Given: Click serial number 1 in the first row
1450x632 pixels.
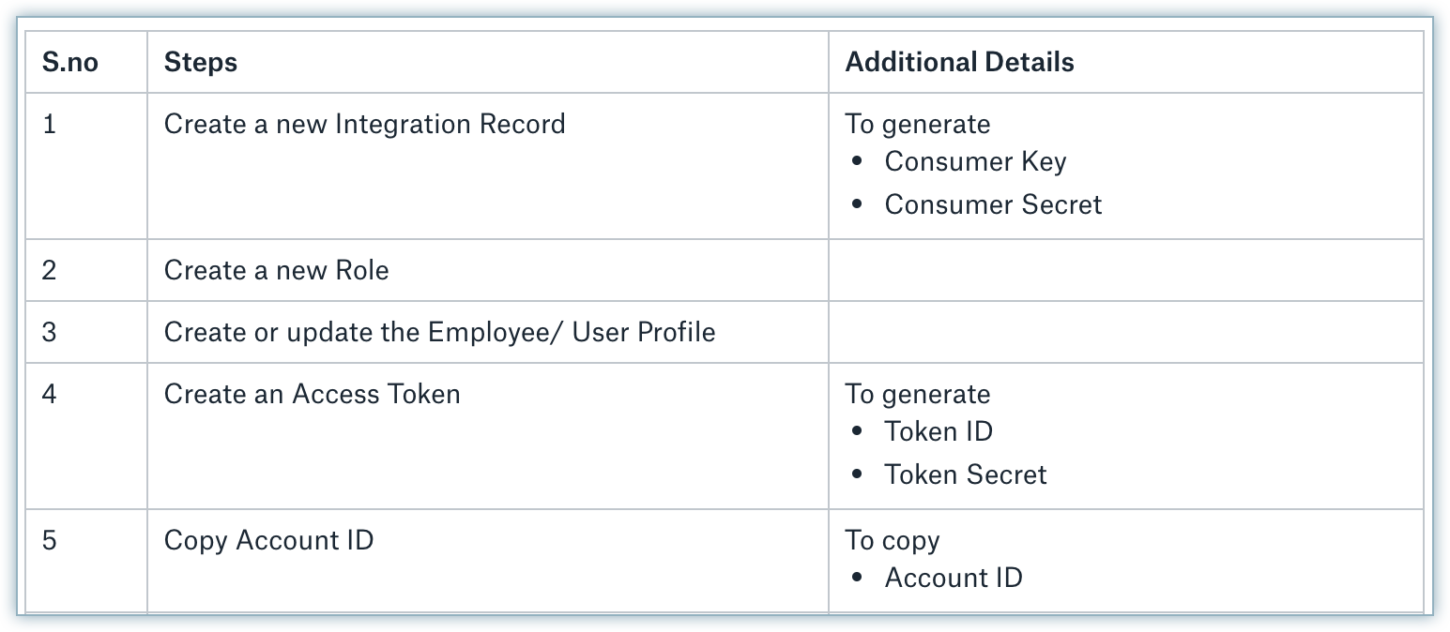Looking at the screenshot, I should [50, 125].
